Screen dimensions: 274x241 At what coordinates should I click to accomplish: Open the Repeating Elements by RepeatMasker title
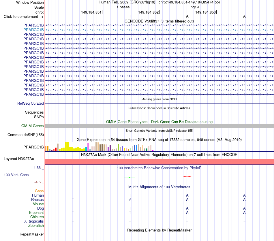159,230
